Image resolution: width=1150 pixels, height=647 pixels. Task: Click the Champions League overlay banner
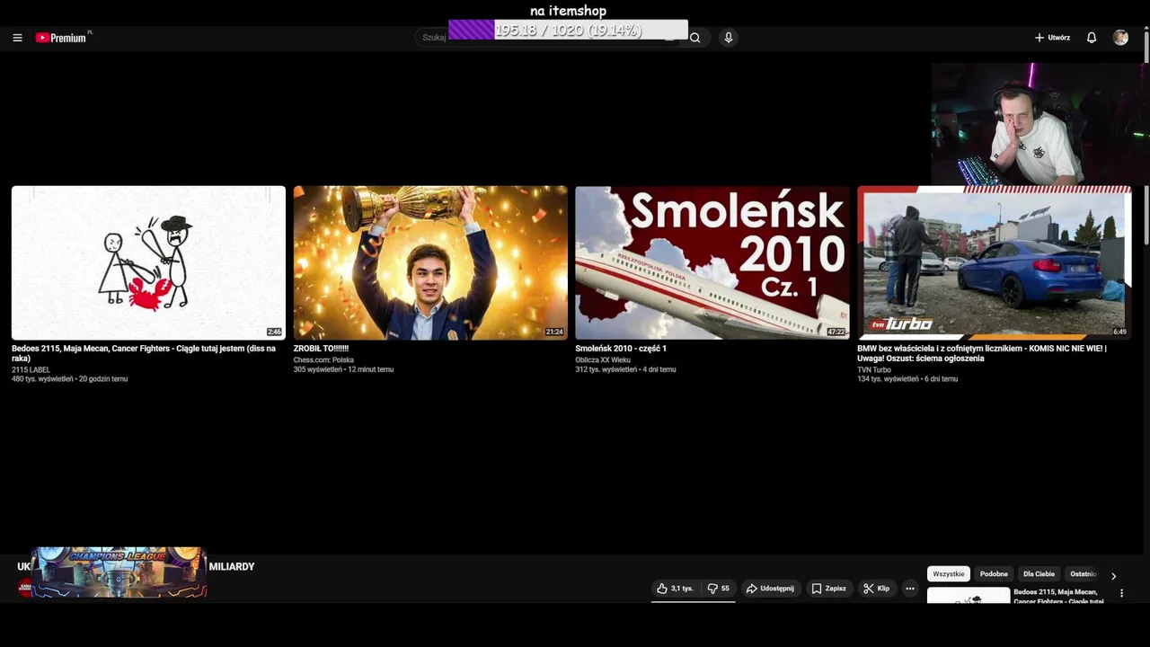click(119, 572)
